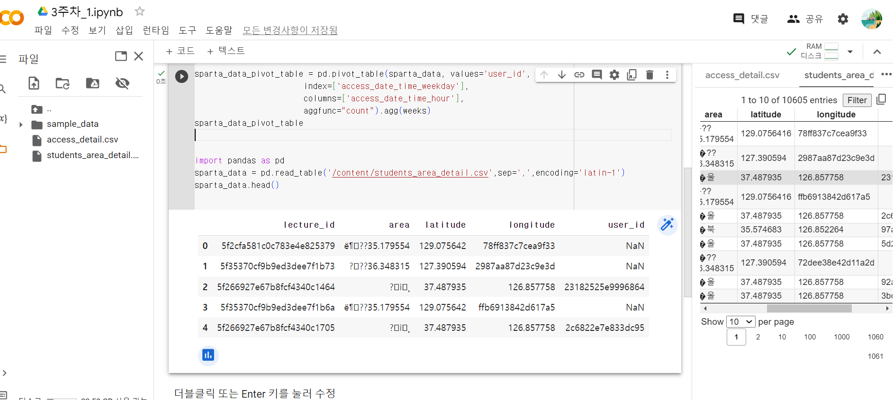Open user account avatar
893x400 pixels.
click(x=872, y=19)
